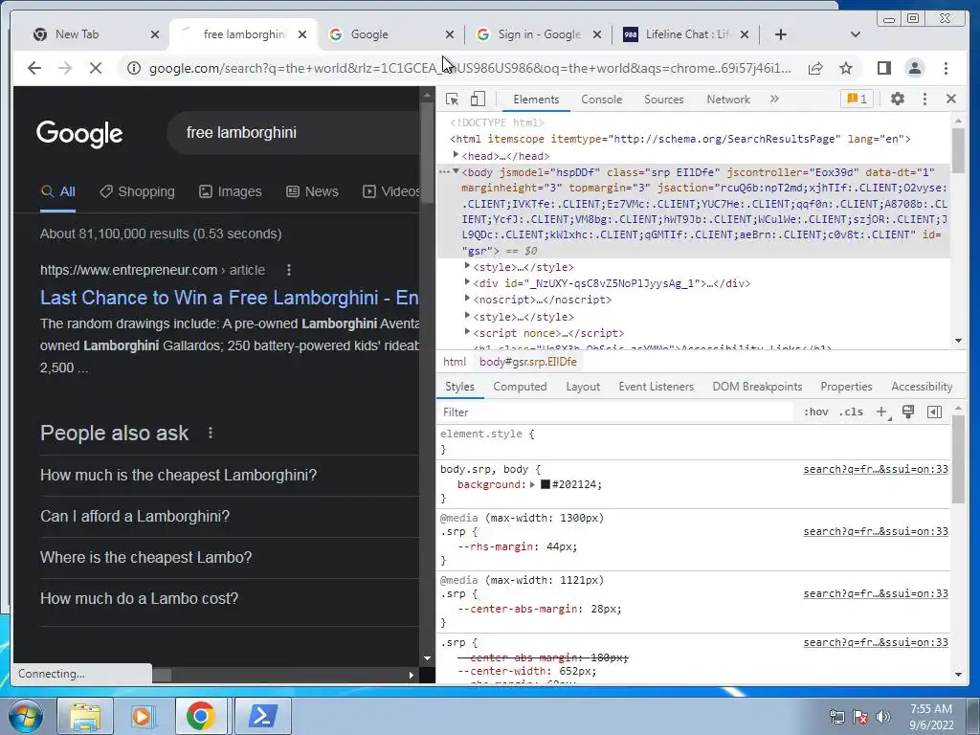Expand the div _NzUXY node
Image resolution: width=980 pixels, height=735 pixels.
coord(467,282)
